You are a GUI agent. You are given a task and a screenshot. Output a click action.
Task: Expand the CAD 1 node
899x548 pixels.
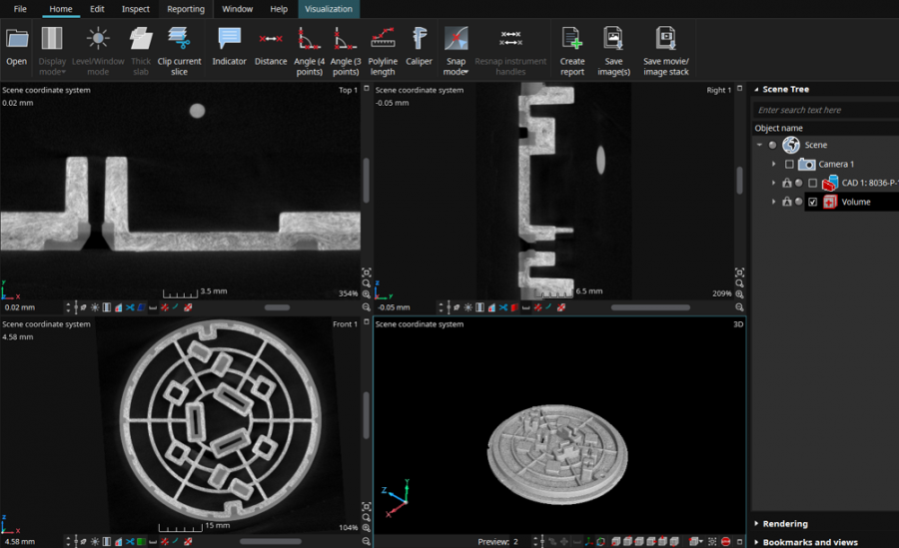[773, 183]
